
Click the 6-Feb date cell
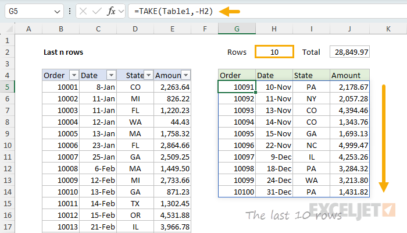[98, 168]
